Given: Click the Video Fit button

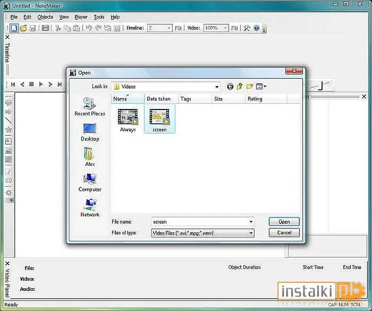Looking at the screenshot, I should point(234,28).
